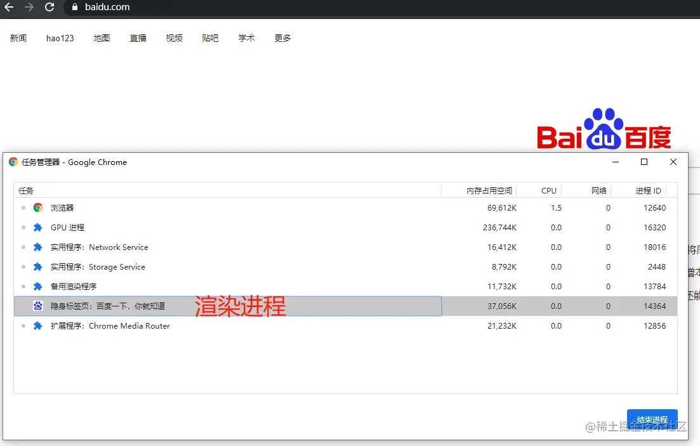Select the 浏览器 task row
Screen dimensions: 700x446
[345, 207]
